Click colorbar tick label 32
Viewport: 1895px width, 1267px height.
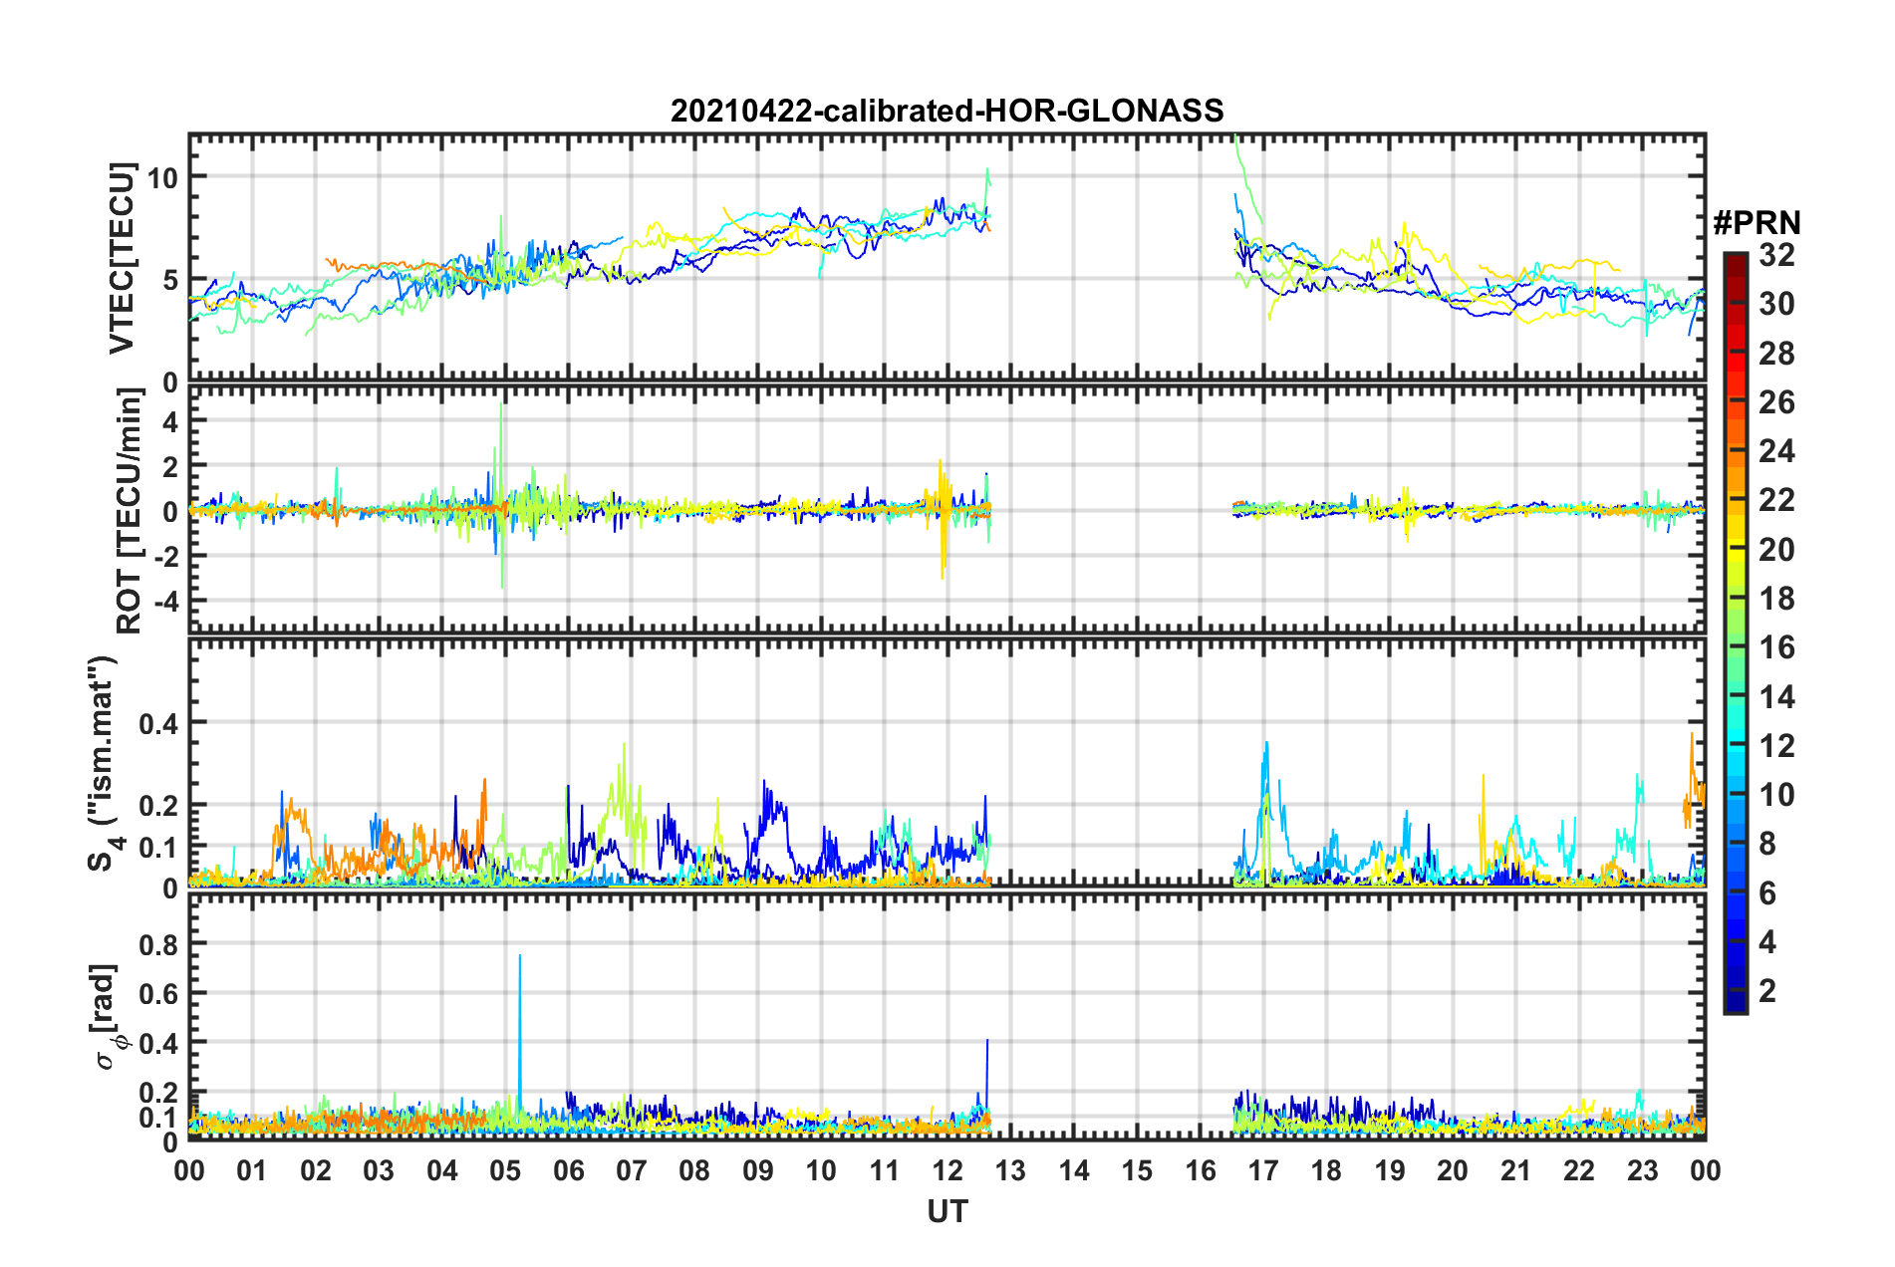(1776, 255)
